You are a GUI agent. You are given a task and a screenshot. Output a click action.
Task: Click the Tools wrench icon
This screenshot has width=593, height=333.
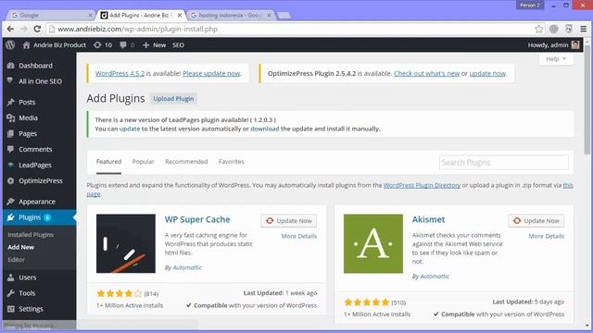(10, 293)
